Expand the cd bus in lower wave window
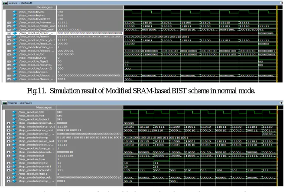The image size is (286, 192). point(8,156)
